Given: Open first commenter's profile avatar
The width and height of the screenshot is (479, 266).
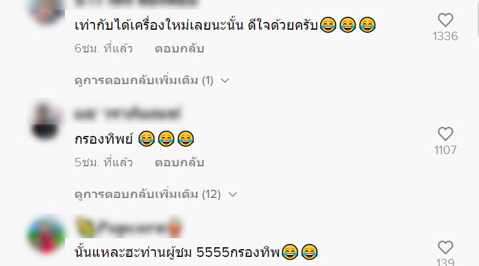Looking at the screenshot, I should (x=46, y=10).
